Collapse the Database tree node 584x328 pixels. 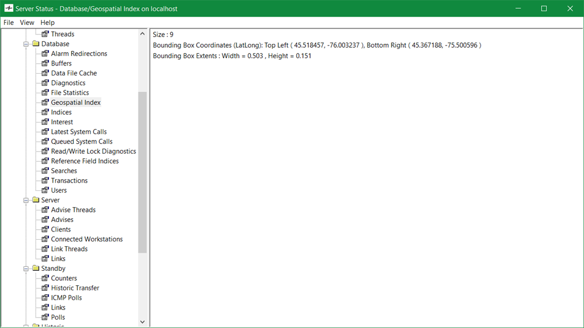26,44
